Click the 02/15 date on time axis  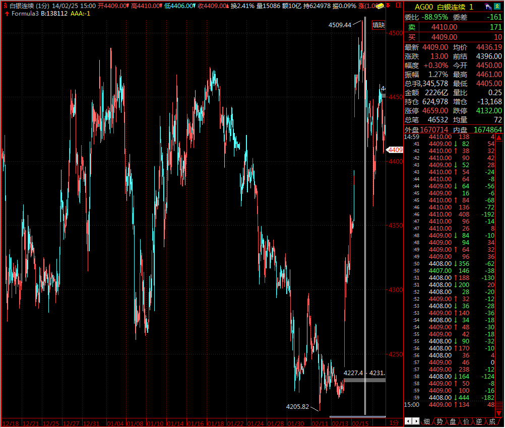pyautogui.click(x=360, y=423)
